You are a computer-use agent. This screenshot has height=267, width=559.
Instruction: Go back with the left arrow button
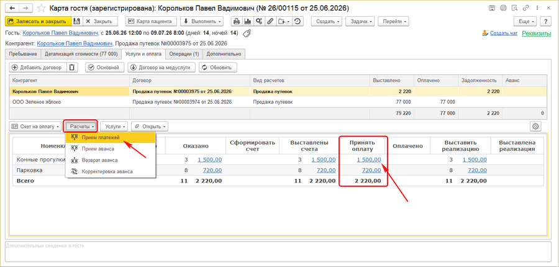12,7
